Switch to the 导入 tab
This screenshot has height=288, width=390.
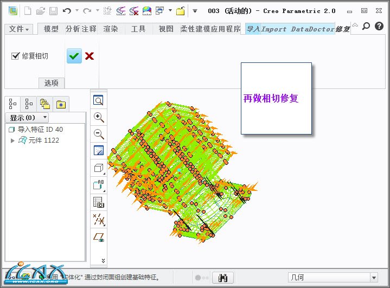(x=253, y=29)
